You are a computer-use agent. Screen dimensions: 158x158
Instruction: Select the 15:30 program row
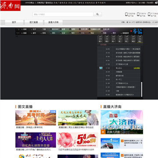[x=119, y=53]
